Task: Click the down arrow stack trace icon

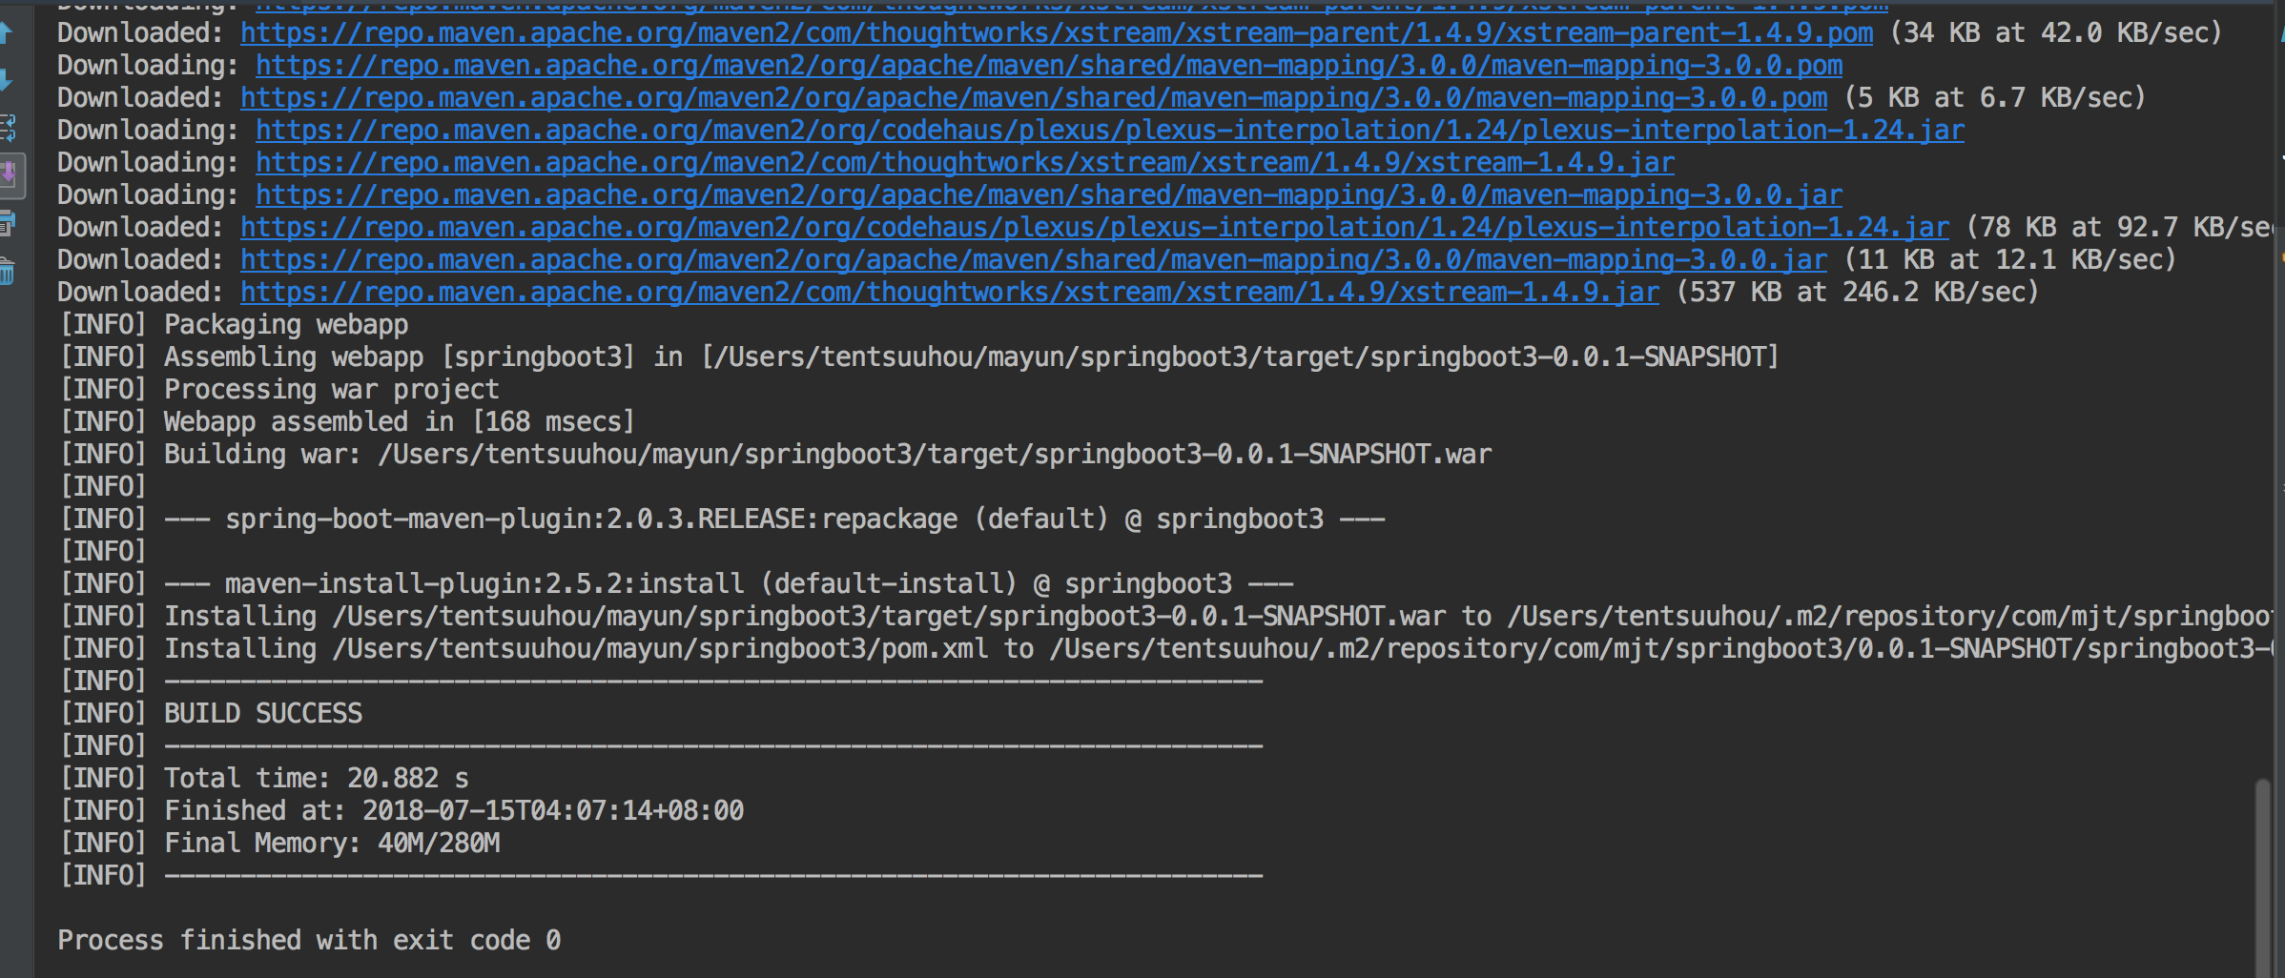Action: [x=6, y=80]
